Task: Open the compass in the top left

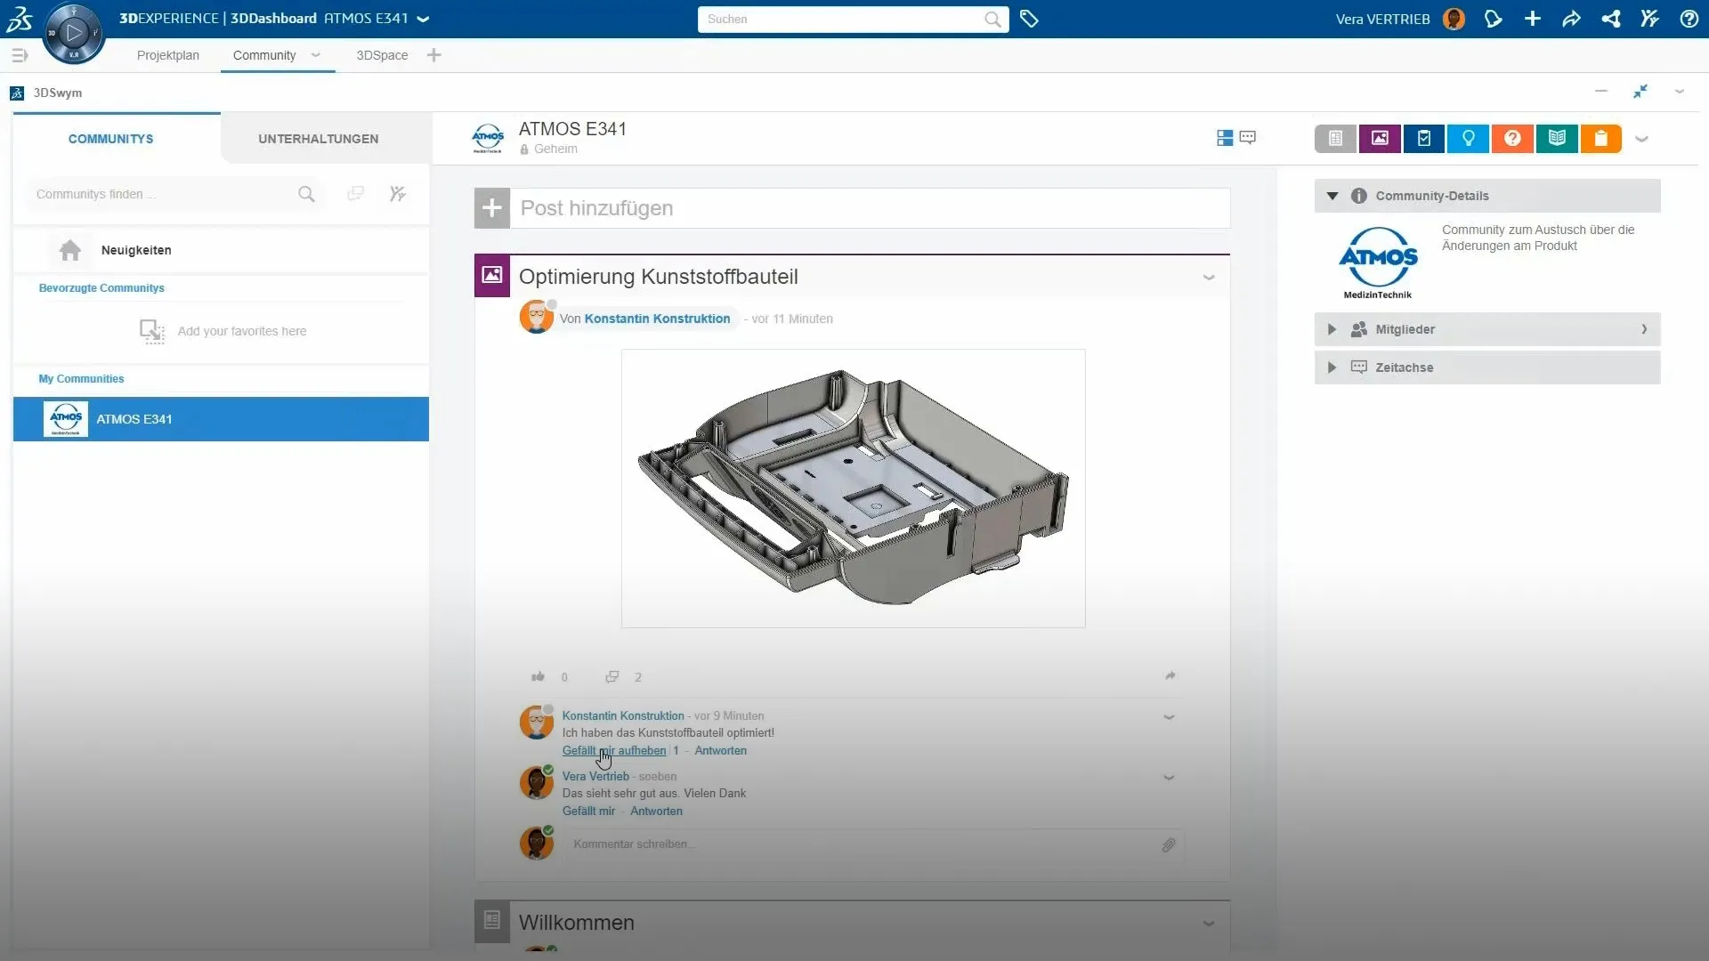Action: (74, 34)
